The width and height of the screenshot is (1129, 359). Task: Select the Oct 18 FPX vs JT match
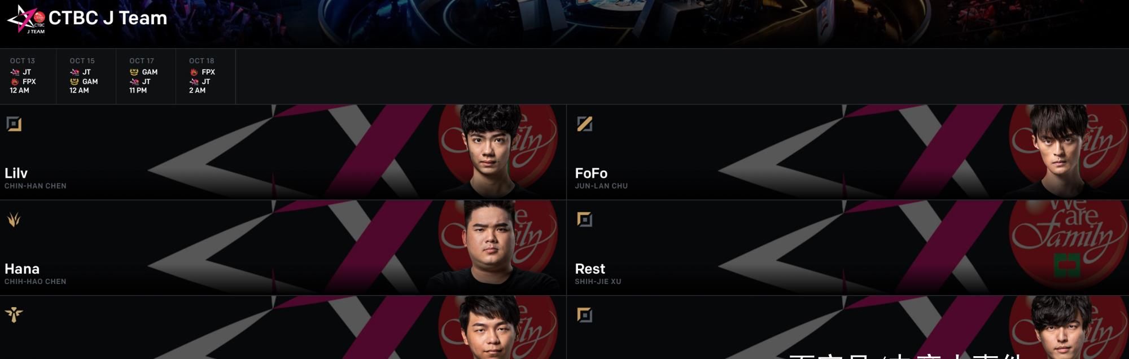coord(206,76)
